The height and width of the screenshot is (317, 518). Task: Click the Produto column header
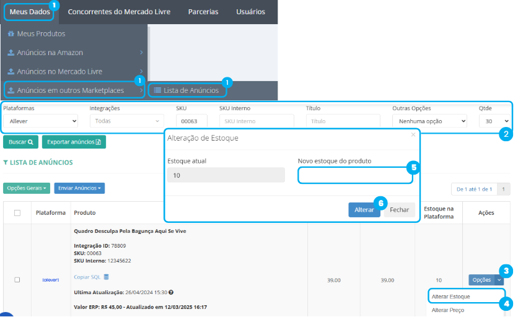click(85, 212)
